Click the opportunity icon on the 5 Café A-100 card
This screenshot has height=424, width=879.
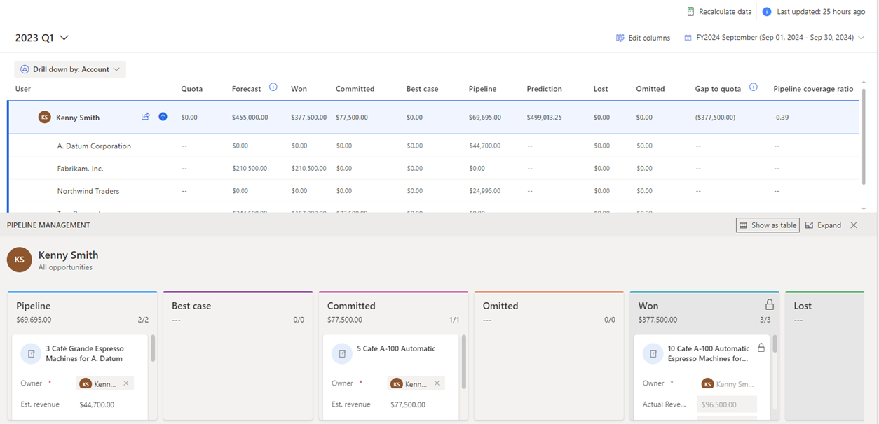tap(341, 354)
